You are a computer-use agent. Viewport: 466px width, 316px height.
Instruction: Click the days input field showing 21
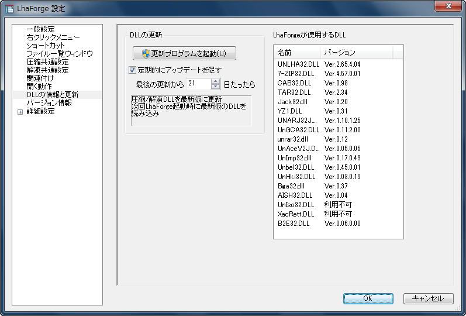click(x=199, y=84)
